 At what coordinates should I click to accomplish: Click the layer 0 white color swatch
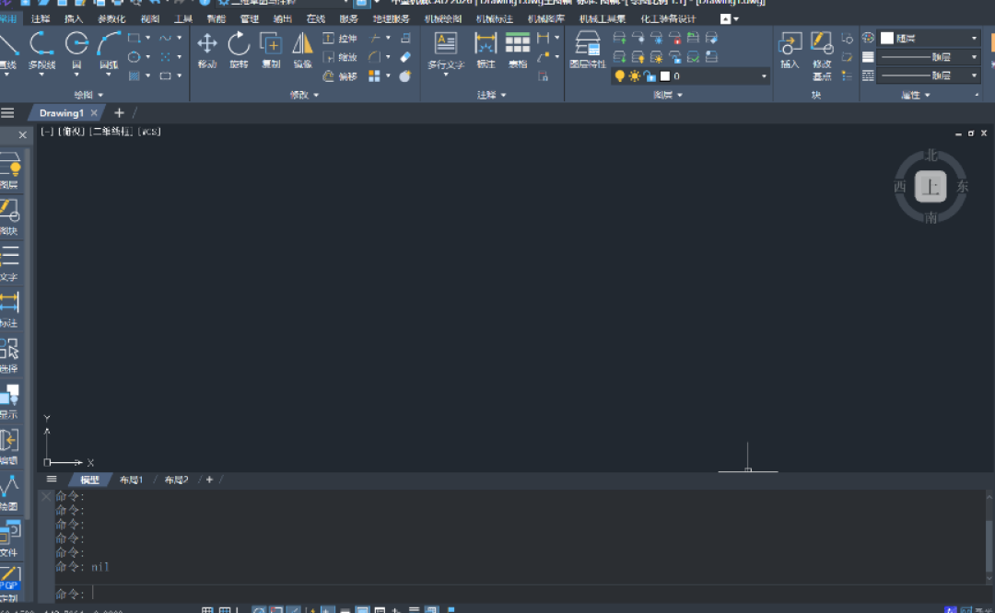pos(665,76)
